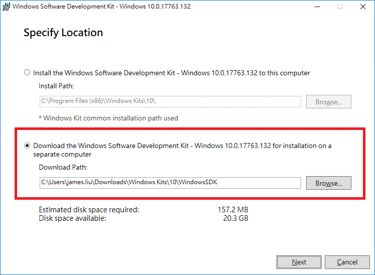The width and height of the screenshot is (375, 275).
Task: Click the Download Path label
Action: (x=63, y=167)
